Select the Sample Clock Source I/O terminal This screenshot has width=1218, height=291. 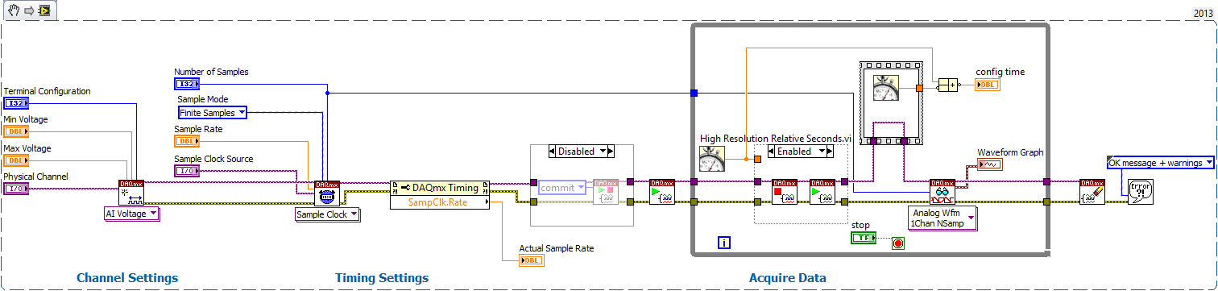[x=187, y=171]
